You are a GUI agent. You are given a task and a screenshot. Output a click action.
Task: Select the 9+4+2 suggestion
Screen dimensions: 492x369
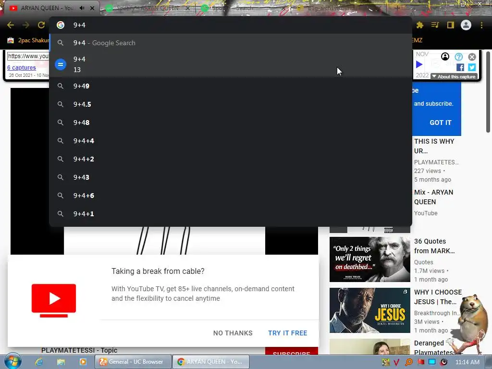(231, 159)
